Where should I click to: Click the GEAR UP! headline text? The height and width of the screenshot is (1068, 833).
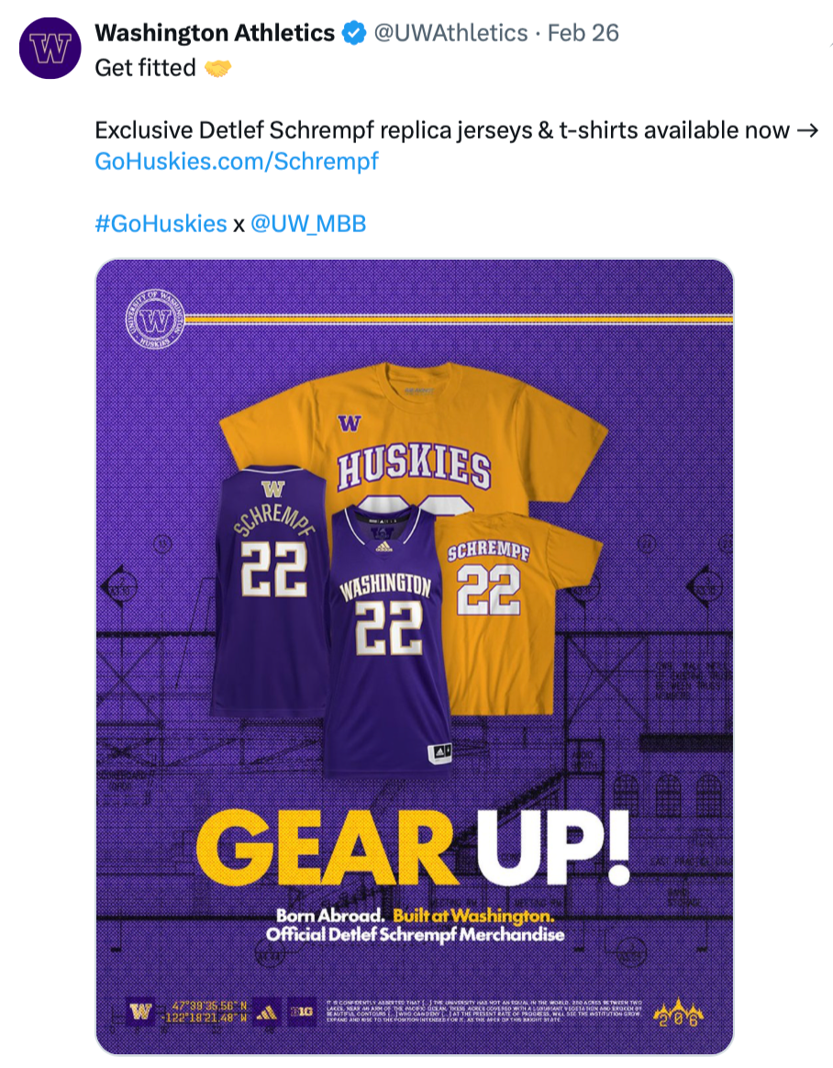(413, 845)
